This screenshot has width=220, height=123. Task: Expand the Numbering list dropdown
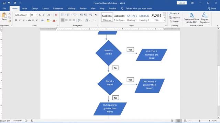click(x=71, y=15)
